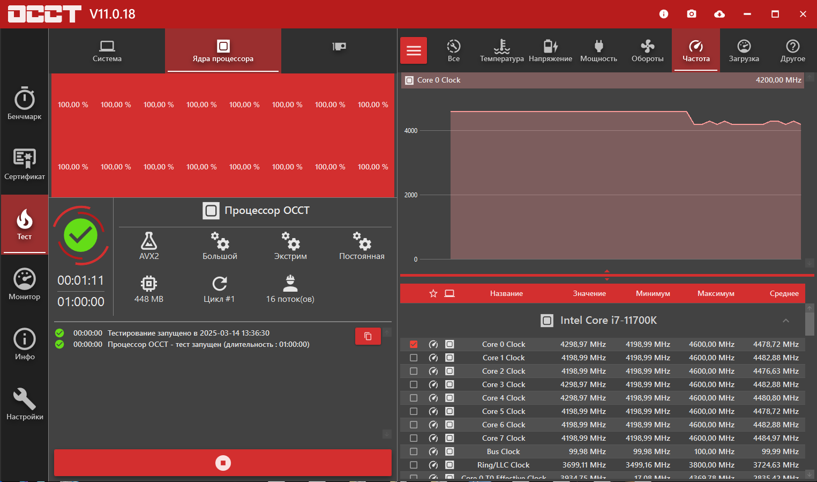
Task: Click the chip icon in Core 3 Clock row
Action: pyautogui.click(x=449, y=384)
